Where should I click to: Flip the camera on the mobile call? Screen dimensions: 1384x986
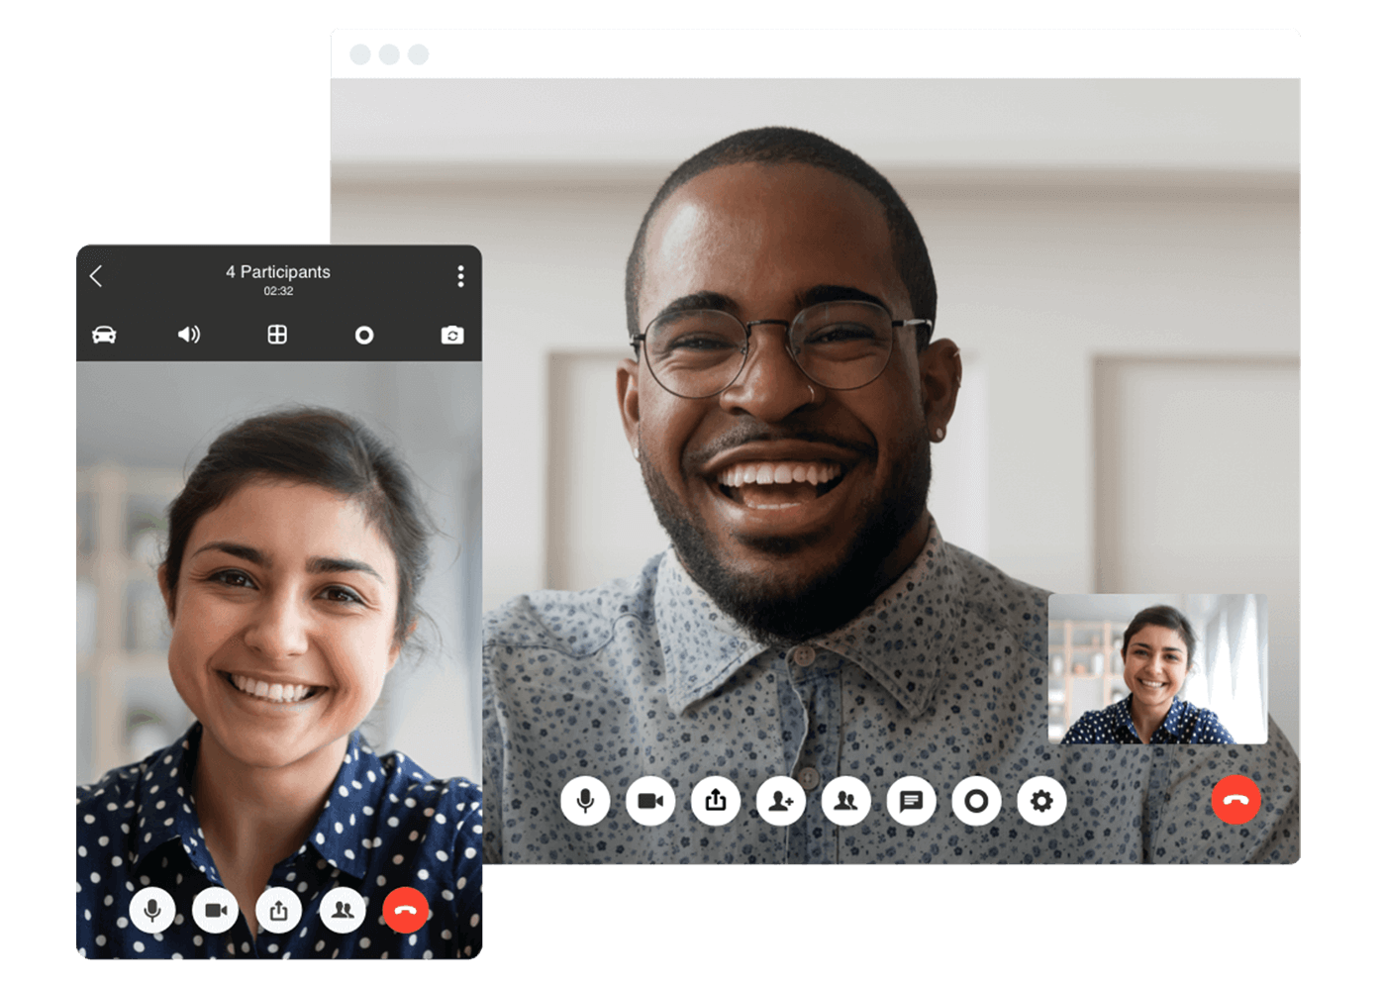point(452,335)
